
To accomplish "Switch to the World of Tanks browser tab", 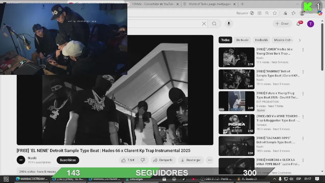I will coord(209,4).
